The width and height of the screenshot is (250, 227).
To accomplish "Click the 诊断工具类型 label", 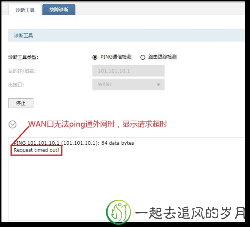I will (23, 57).
